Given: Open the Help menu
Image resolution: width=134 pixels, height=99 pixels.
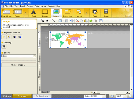Looking at the screenshot, I should point(58,6).
